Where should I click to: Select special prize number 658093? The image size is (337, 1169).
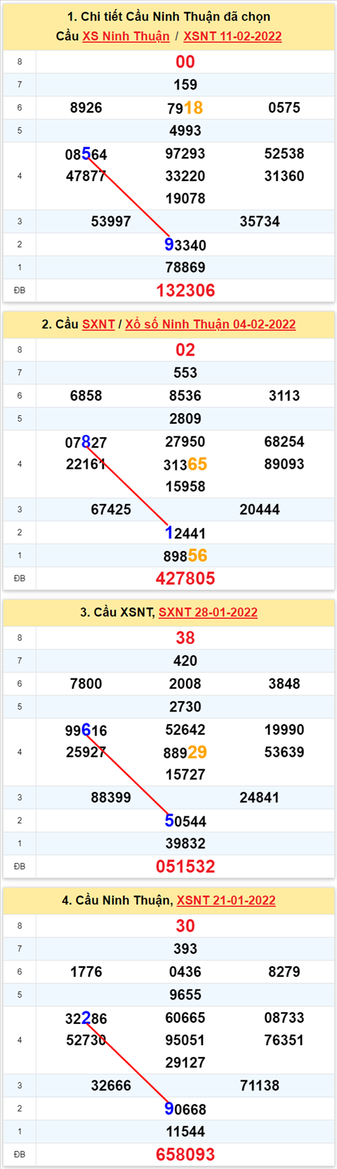point(185,1154)
